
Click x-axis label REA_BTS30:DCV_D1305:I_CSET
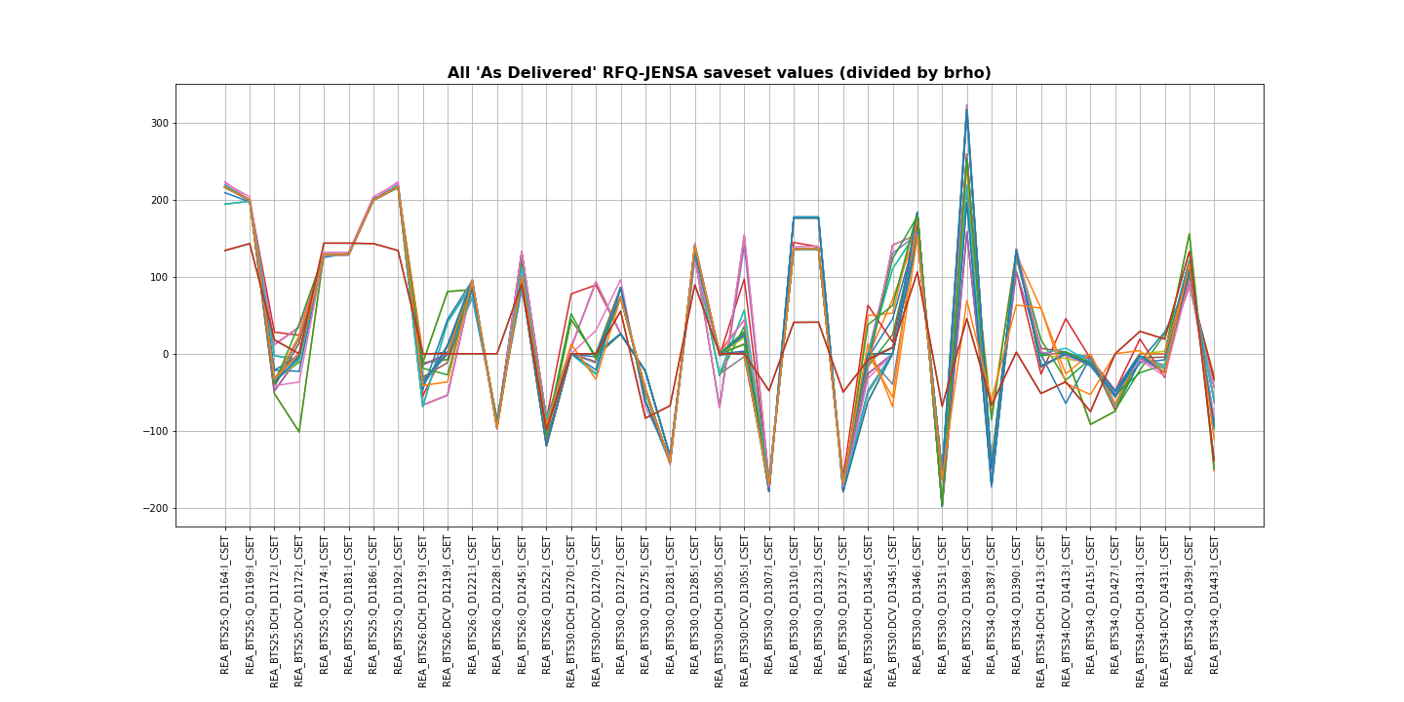pos(745,611)
